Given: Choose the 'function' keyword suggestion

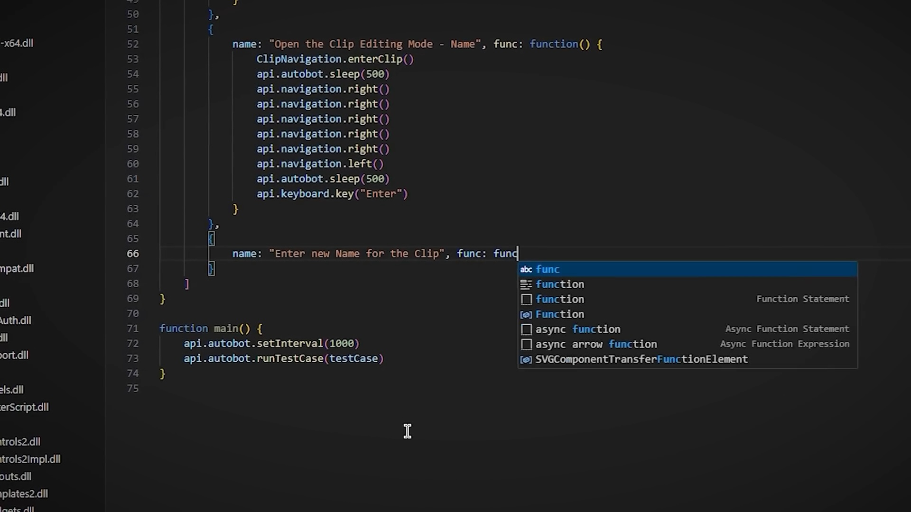Looking at the screenshot, I should click(x=560, y=284).
